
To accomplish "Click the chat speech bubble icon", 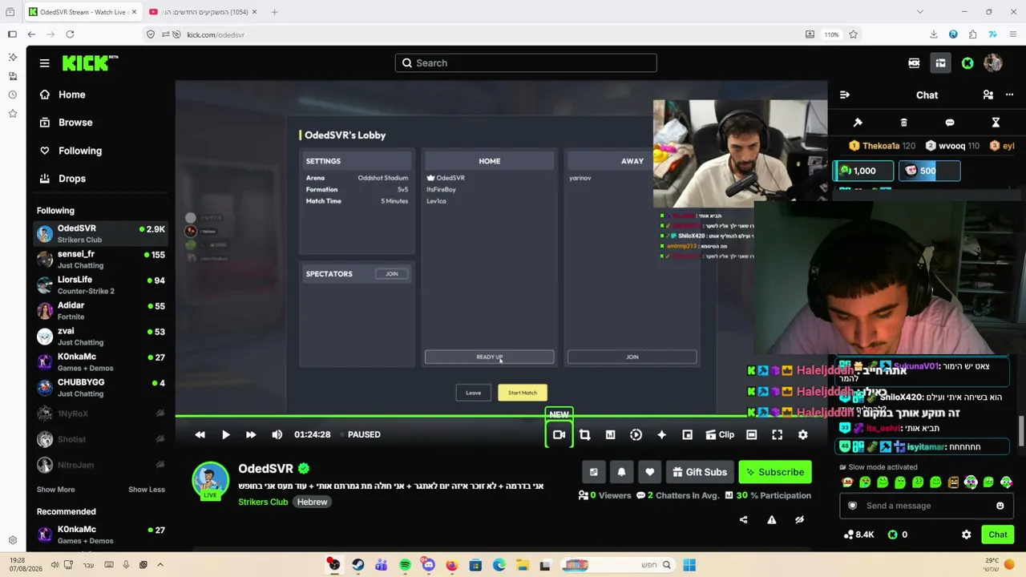I will [x=950, y=123].
